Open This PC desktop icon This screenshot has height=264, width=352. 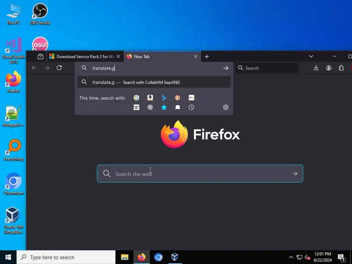tap(13, 14)
